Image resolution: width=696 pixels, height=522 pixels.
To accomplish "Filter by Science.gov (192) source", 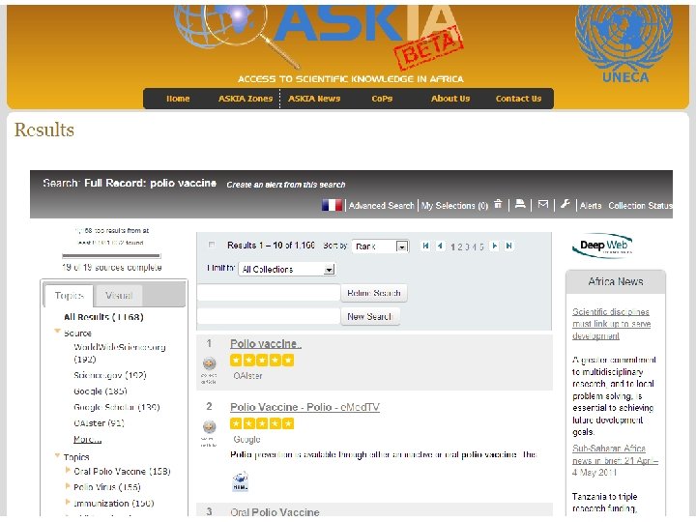I will [110, 375].
